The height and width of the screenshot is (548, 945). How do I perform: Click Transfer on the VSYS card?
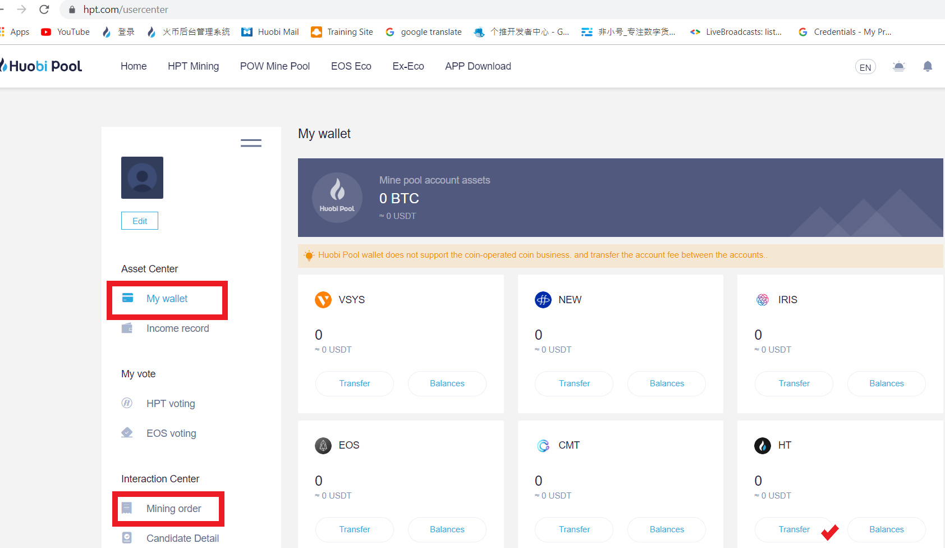pyautogui.click(x=355, y=383)
